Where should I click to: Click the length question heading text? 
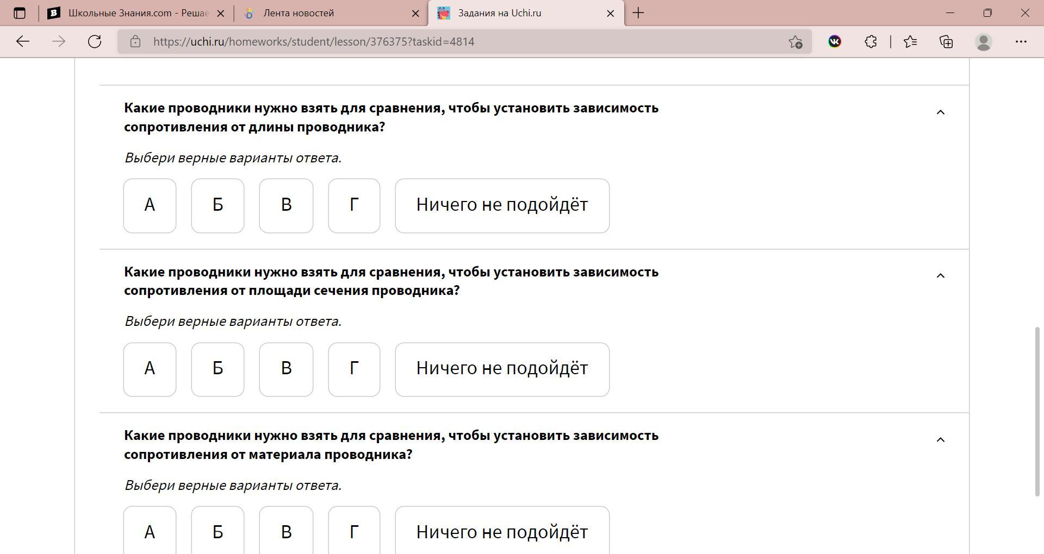pyautogui.click(x=391, y=117)
